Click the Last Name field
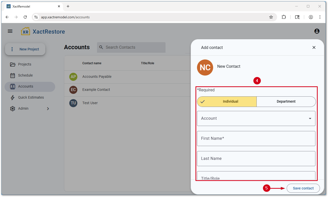Viewport: 328px width, 197px height. click(x=256, y=159)
